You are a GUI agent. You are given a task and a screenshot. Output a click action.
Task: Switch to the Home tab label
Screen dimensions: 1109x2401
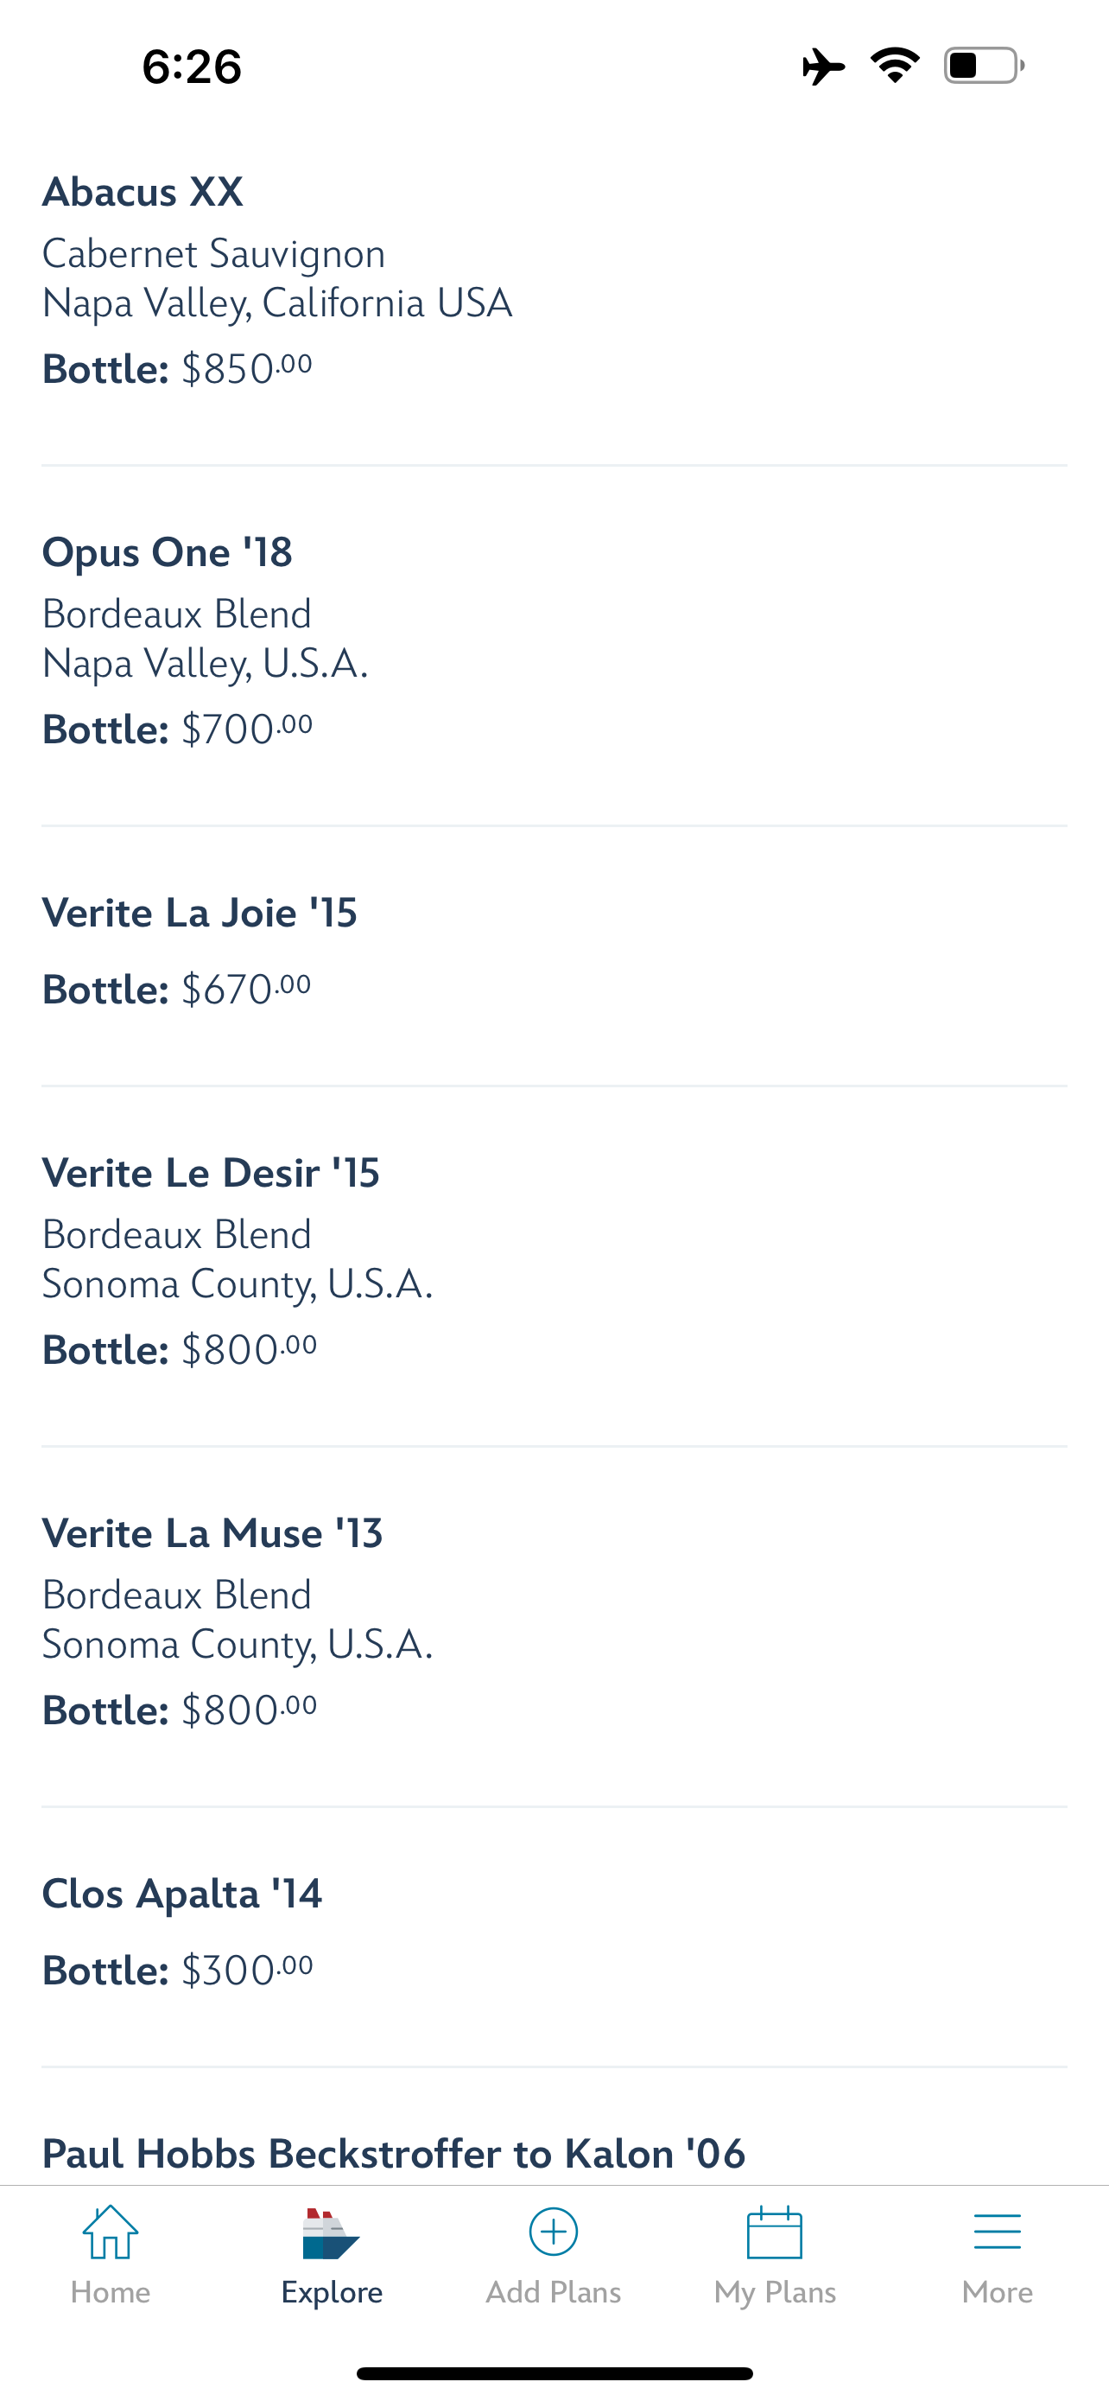point(110,2292)
